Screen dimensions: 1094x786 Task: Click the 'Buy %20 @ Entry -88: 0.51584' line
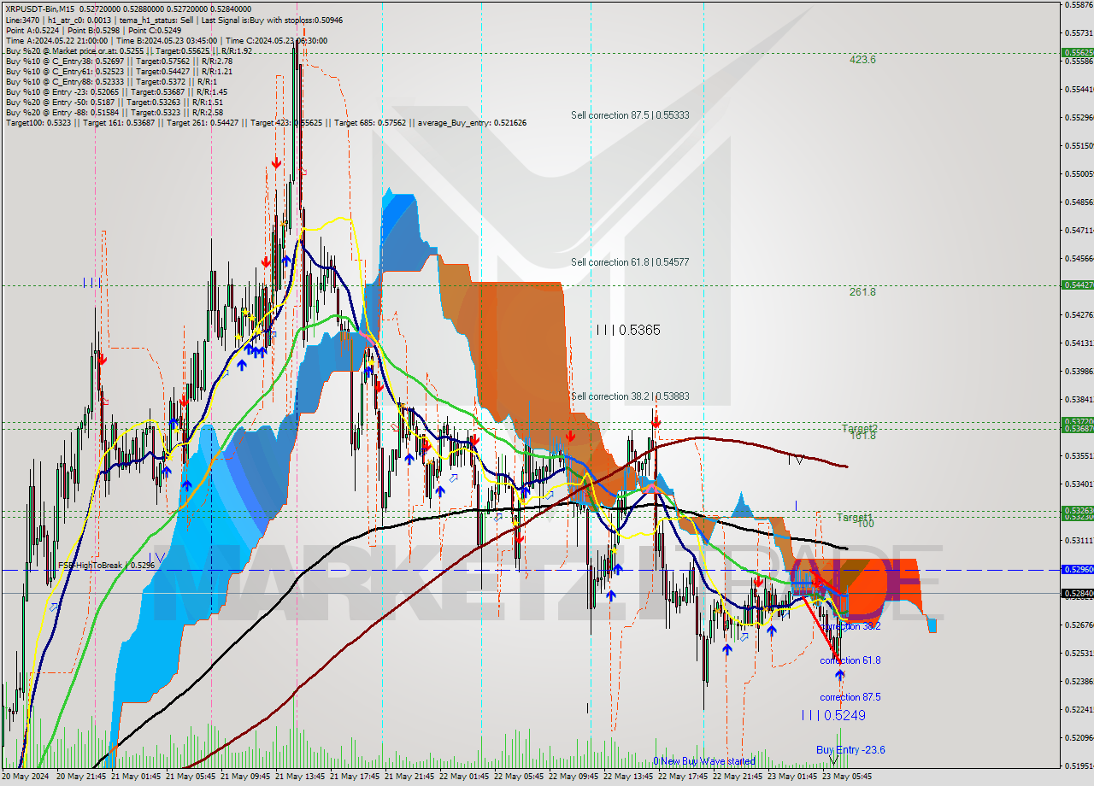coord(115,112)
